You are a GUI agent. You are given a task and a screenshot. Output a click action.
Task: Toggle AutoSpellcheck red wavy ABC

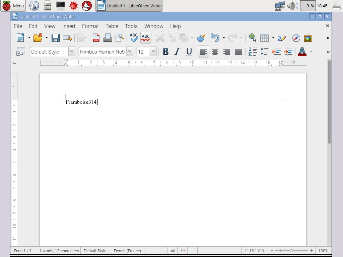[x=146, y=37]
